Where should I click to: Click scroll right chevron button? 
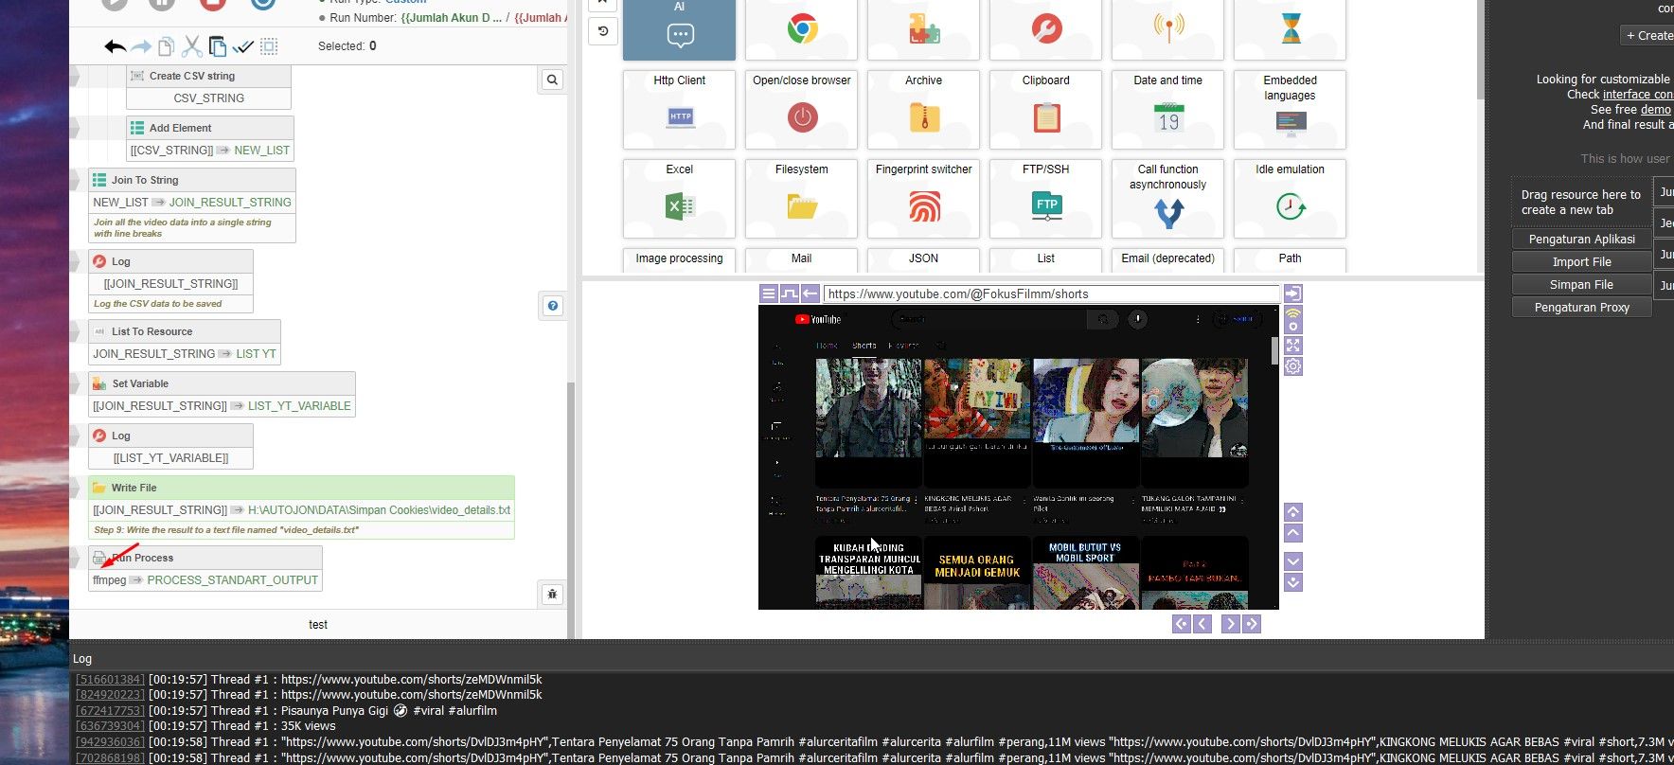(1231, 624)
